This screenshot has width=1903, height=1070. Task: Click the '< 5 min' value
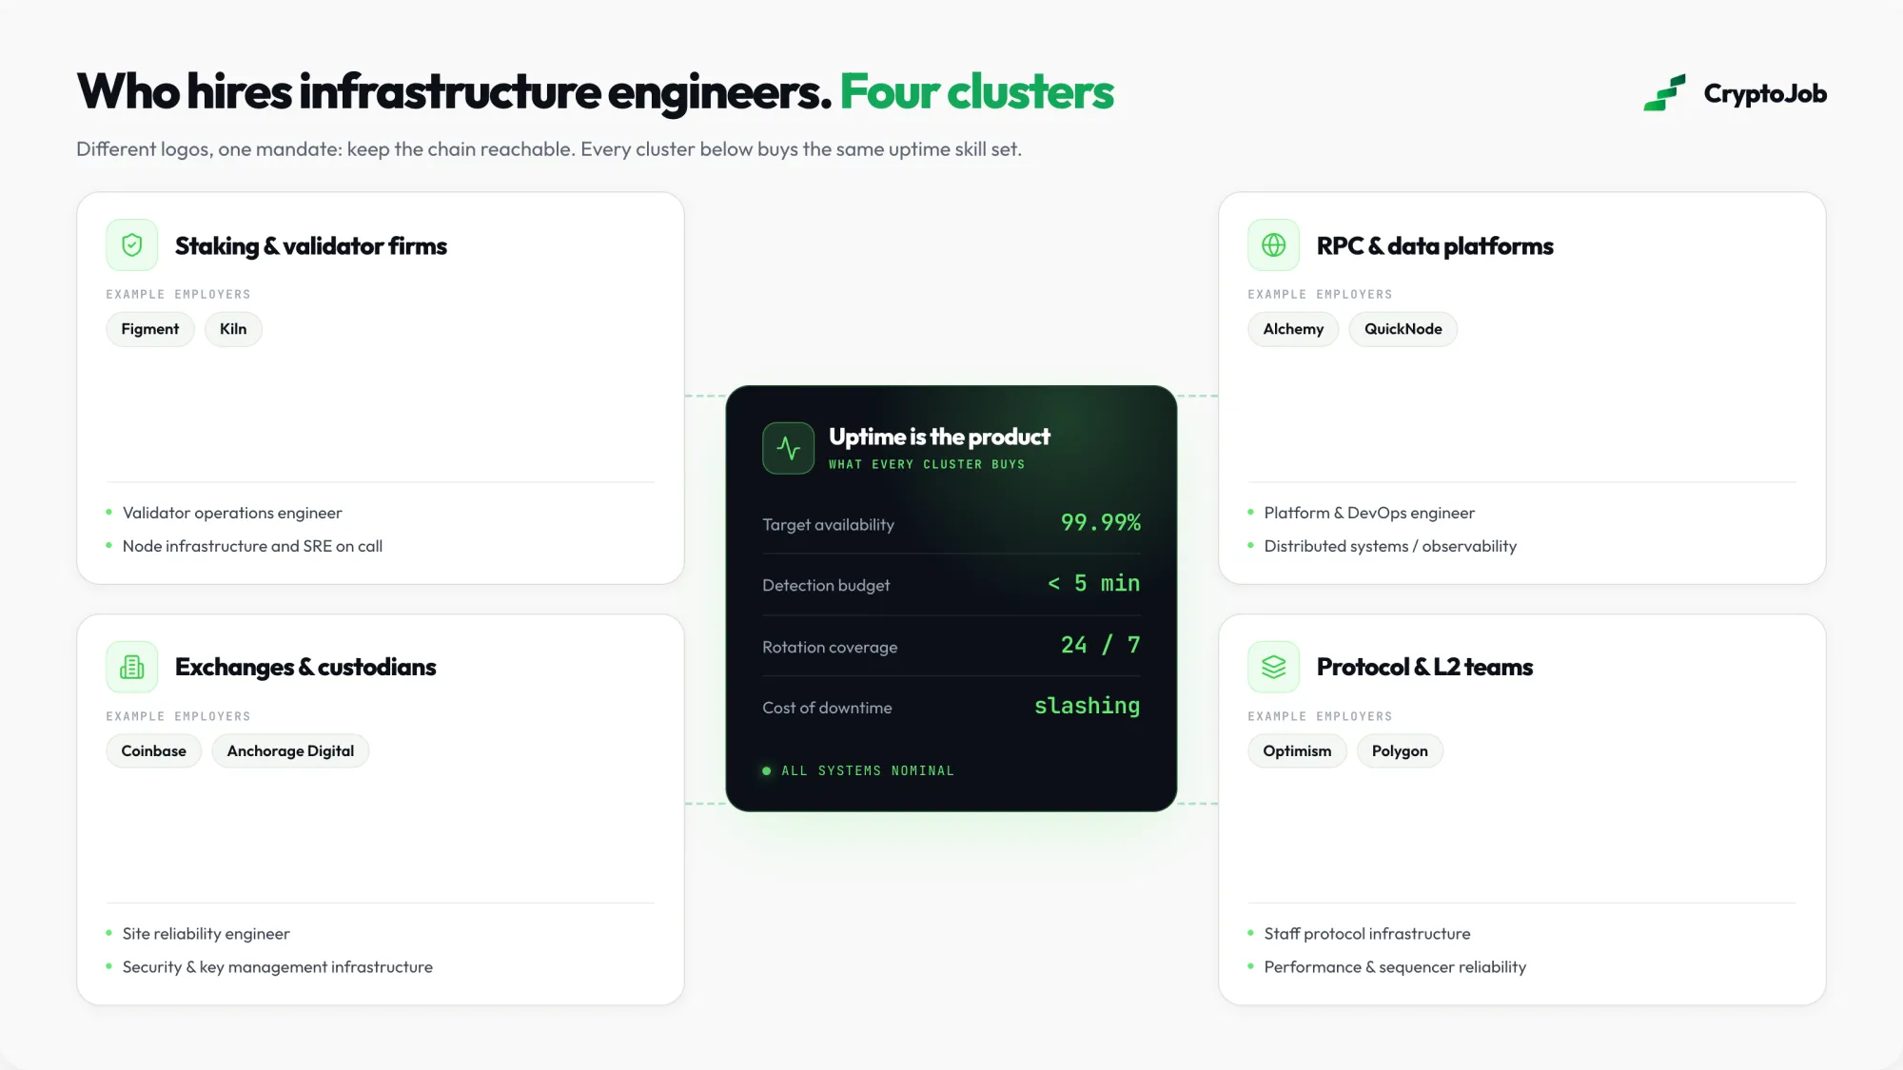click(x=1093, y=583)
